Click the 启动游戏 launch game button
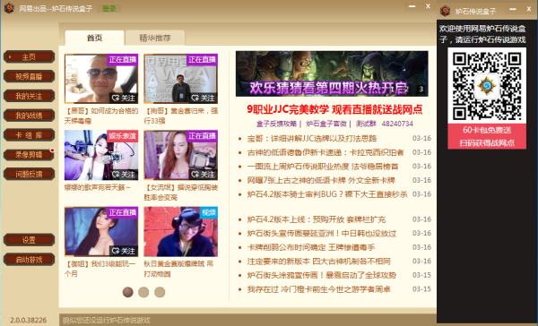 pos(29,260)
